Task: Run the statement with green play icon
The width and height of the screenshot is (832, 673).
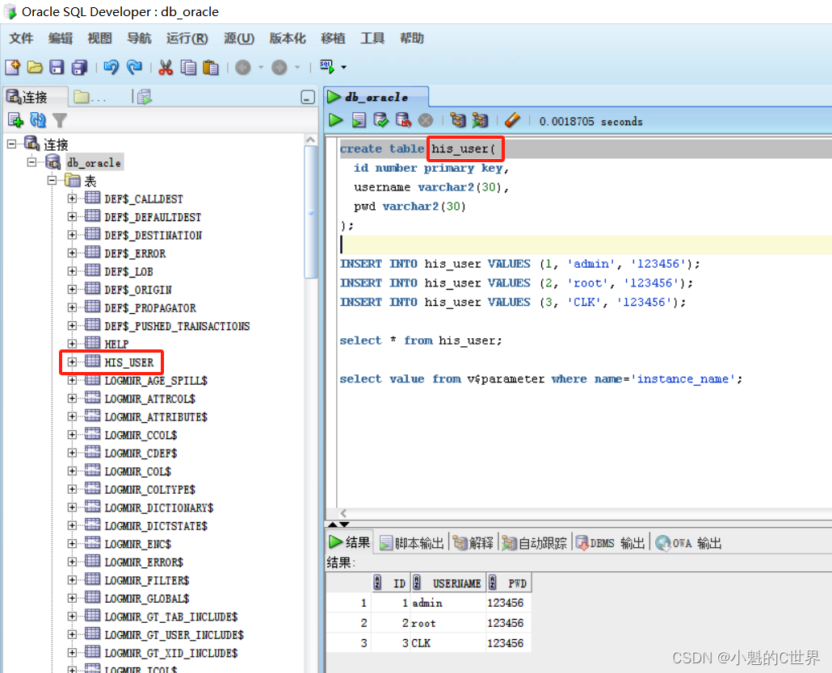Action: click(x=336, y=119)
